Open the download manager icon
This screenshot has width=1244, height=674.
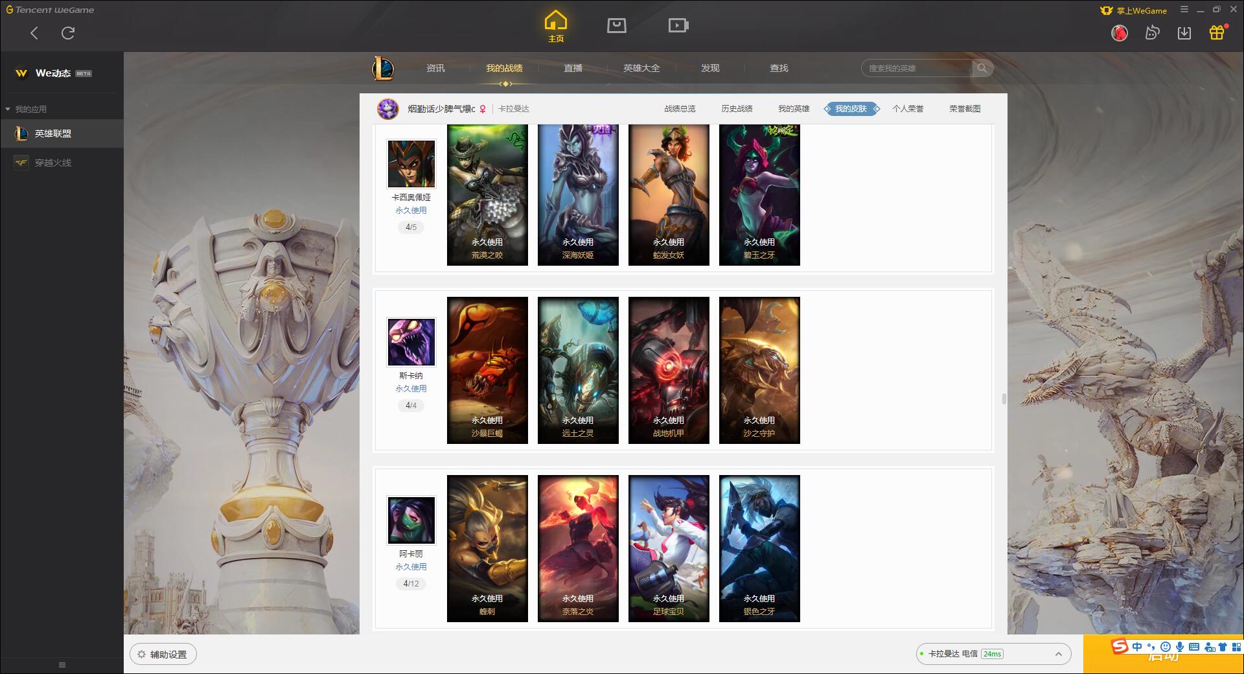pyautogui.click(x=1184, y=32)
